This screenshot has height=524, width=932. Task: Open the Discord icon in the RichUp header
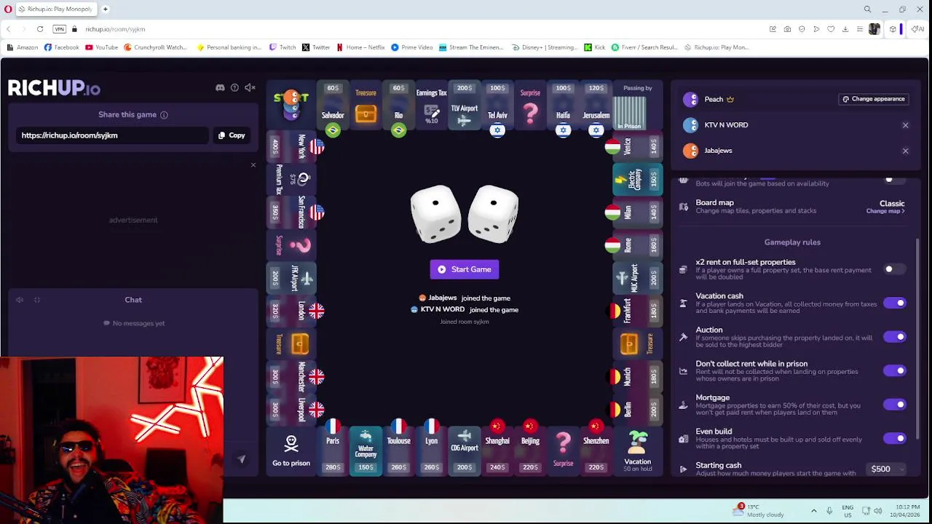(220, 88)
